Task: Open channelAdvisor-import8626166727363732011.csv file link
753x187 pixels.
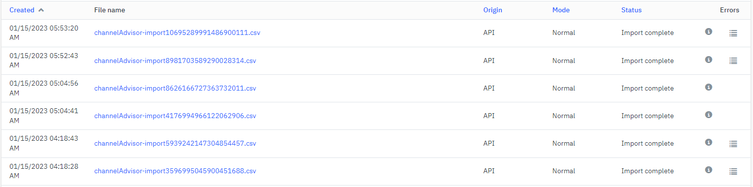Action: pos(175,89)
